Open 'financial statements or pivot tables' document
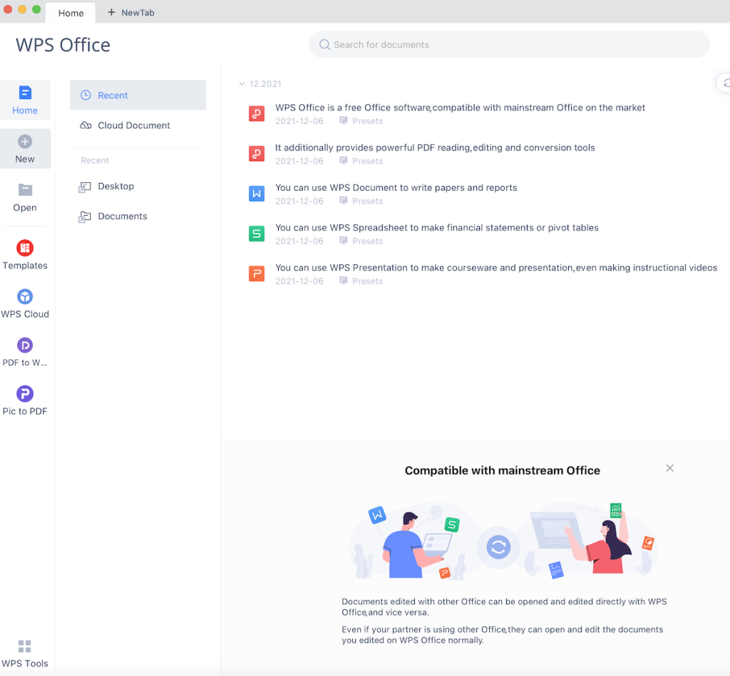This screenshot has height=676, width=730. coord(437,227)
